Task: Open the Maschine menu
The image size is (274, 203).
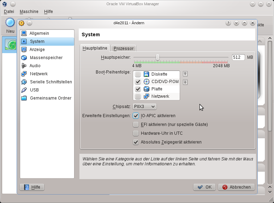Action: 29,12
